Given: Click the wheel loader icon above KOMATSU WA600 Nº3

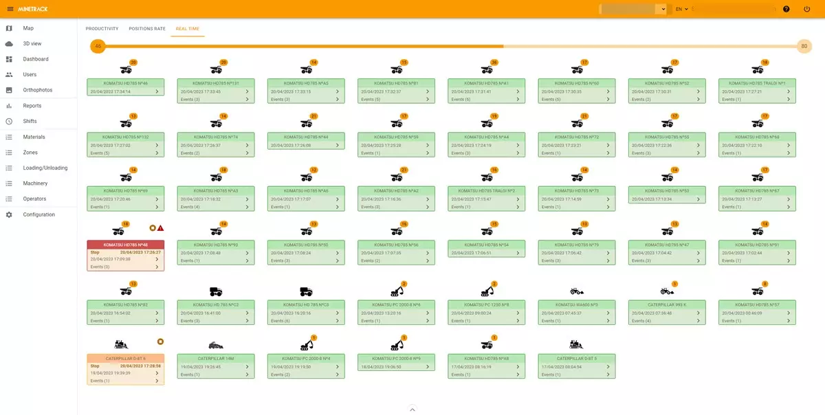Looking at the screenshot, I should [x=577, y=291].
